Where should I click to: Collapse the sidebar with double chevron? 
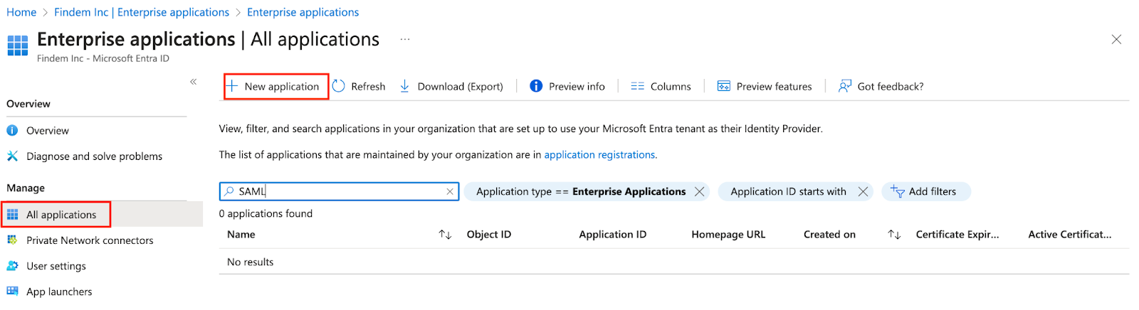193,82
